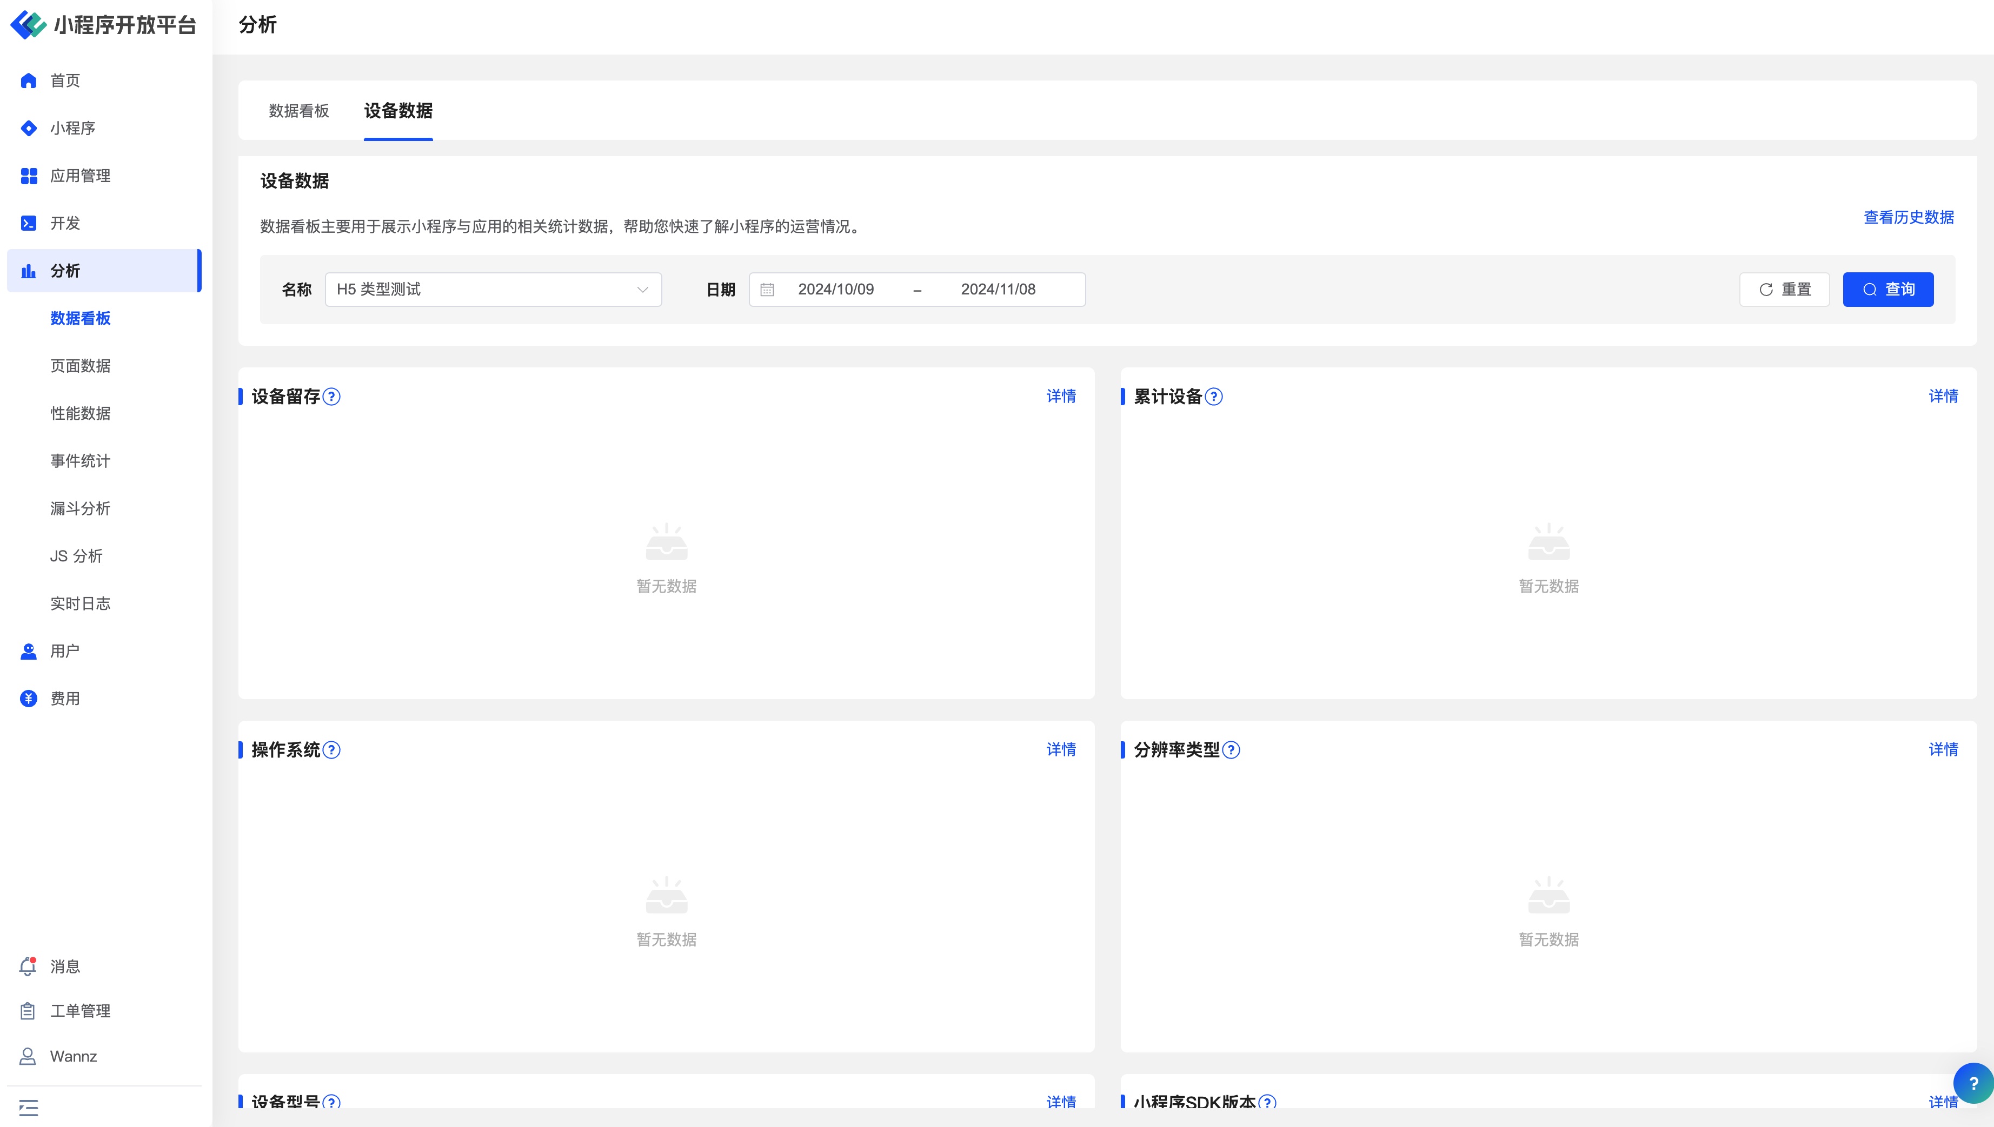1994x1127 pixels.
Task: Select 页面数据 in the sidebar submenu
Action: (x=81, y=366)
